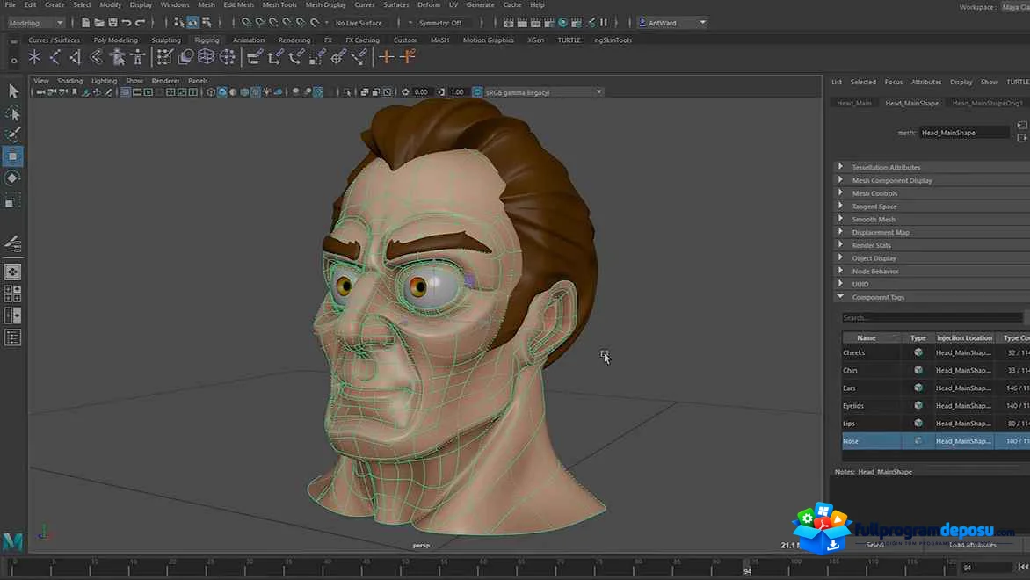Choose the Move tool in toolbox
This screenshot has width=1030, height=580.
click(12, 156)
